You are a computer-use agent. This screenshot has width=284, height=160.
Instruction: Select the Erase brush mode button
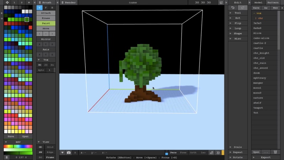coord(46,18)
